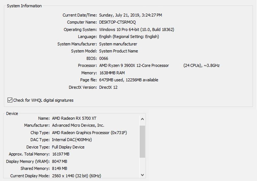
Task: Select computer name 'DESKTOP-CTSRMOQ'
Action: pos(117,22)
